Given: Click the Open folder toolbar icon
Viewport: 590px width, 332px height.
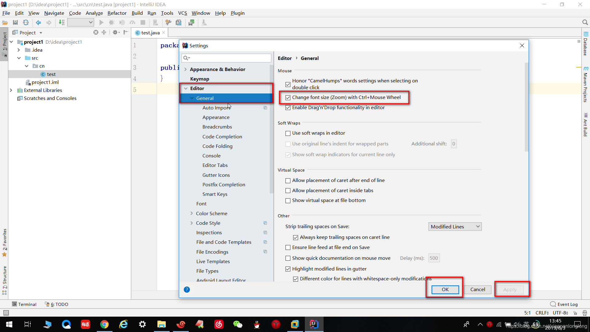Looking at the screenshot, I should [5, 22].
